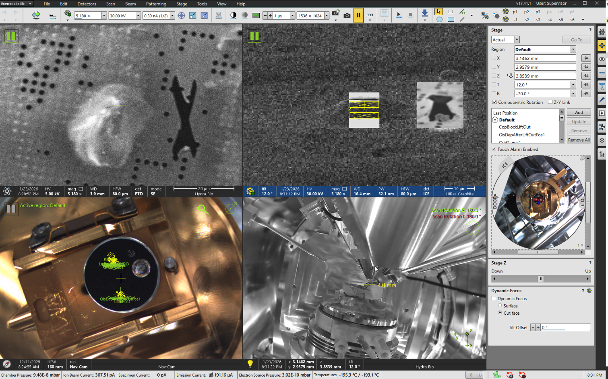The height and width of the screenshot is (379, 608).
Task: Open the Detectors menu
Action: (87, 4)
